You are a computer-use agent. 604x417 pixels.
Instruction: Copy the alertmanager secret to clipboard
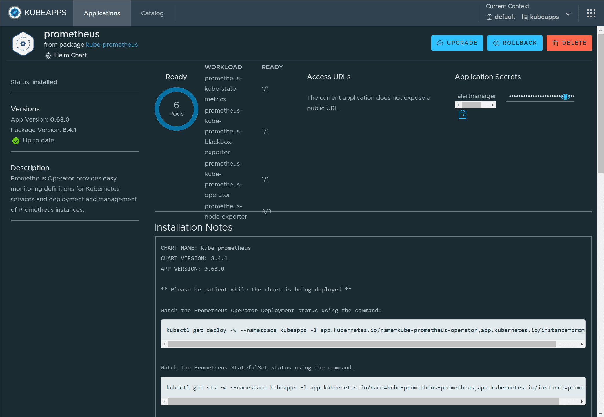[x=463, y=115]
